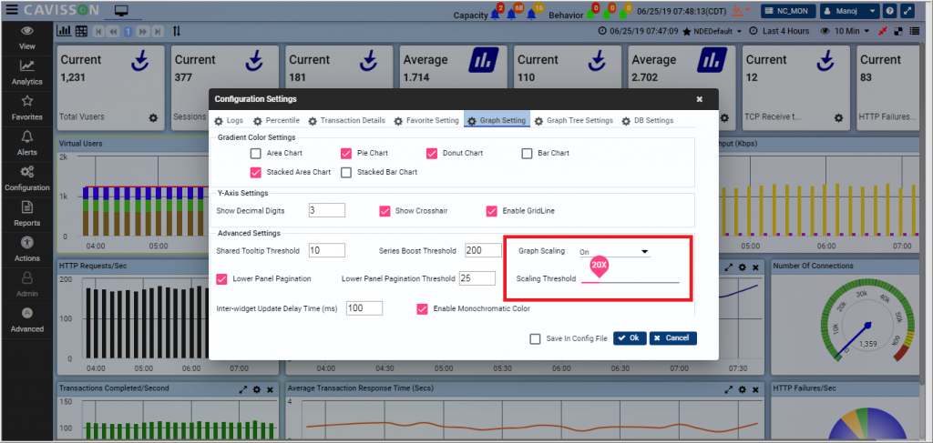Image resolution: width=933 pixels, height=443 pixels.
Task: Uncheck Donut Chart gradient checkbox
Action: pos(432,153)
